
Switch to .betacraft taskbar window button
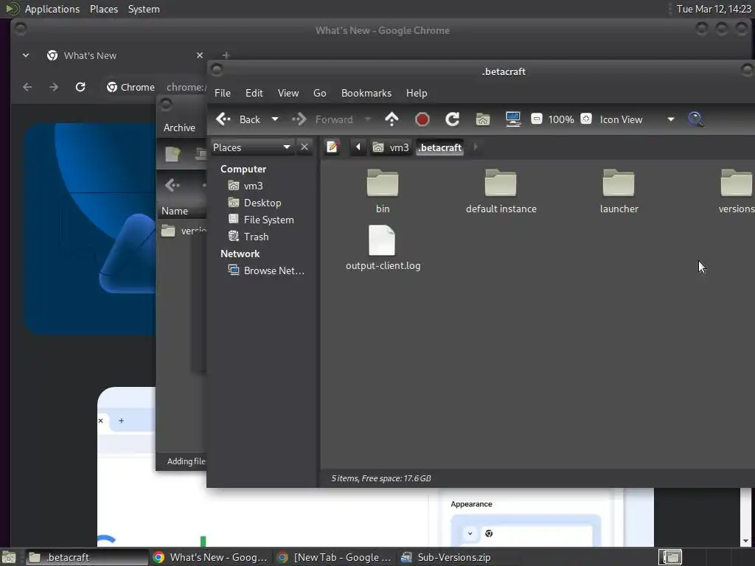point(86,557)
